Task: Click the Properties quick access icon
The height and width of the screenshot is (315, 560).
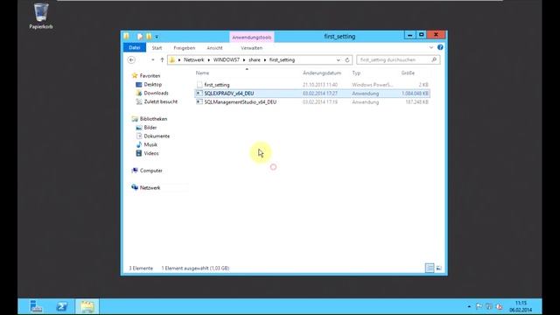Action: click(140, 37)
